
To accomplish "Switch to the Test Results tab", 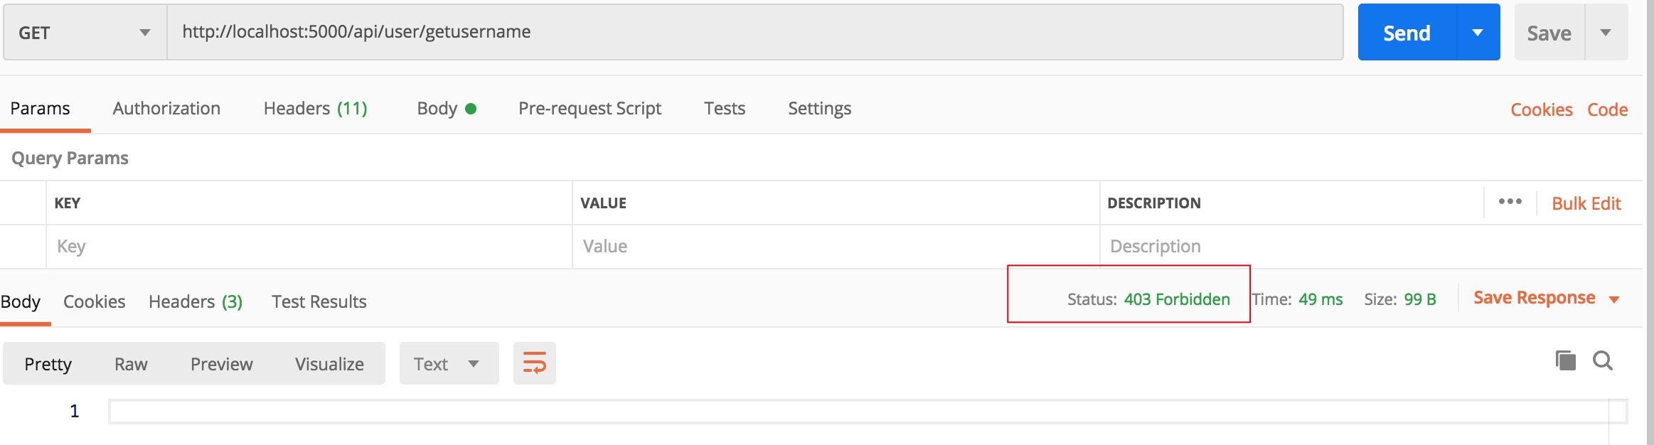I will click(319, 302).
